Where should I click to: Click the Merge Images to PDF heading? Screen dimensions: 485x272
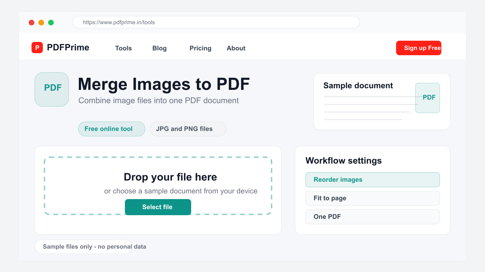click(164, 84)
